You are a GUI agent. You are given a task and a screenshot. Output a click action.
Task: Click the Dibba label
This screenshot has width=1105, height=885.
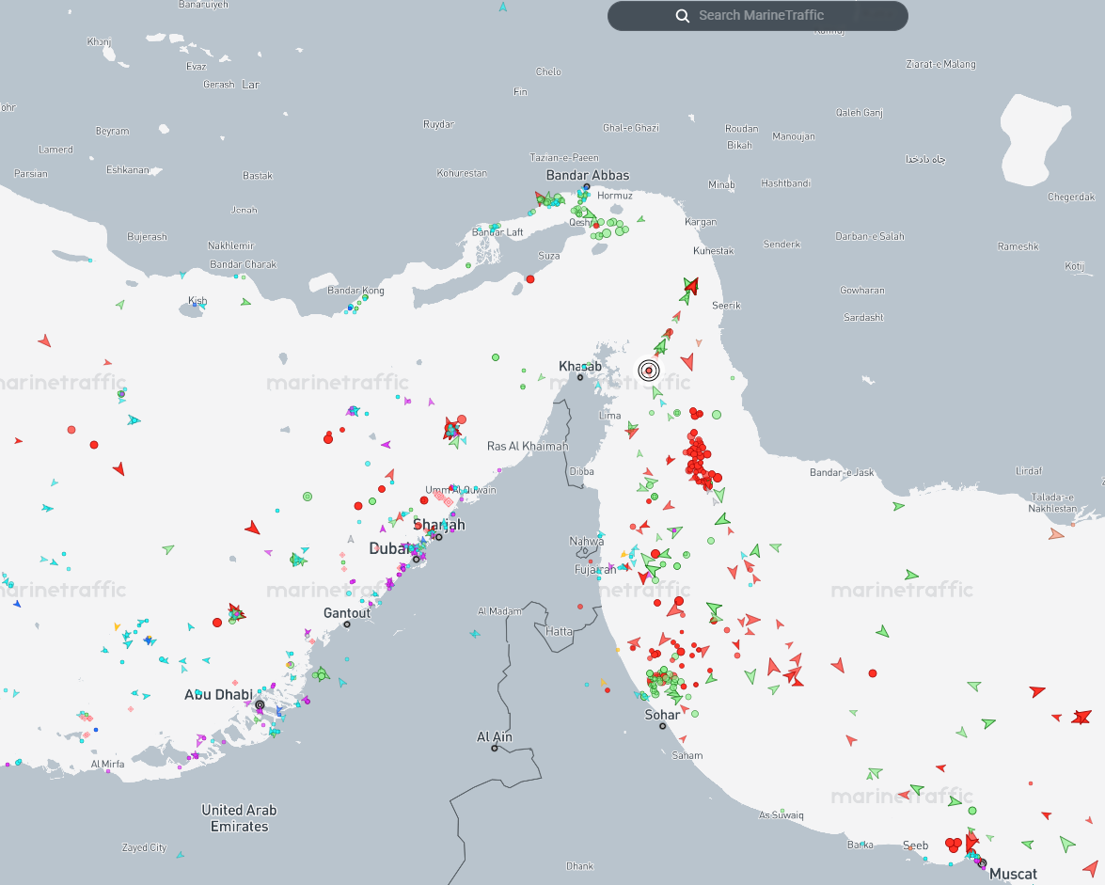click(581, 471)
